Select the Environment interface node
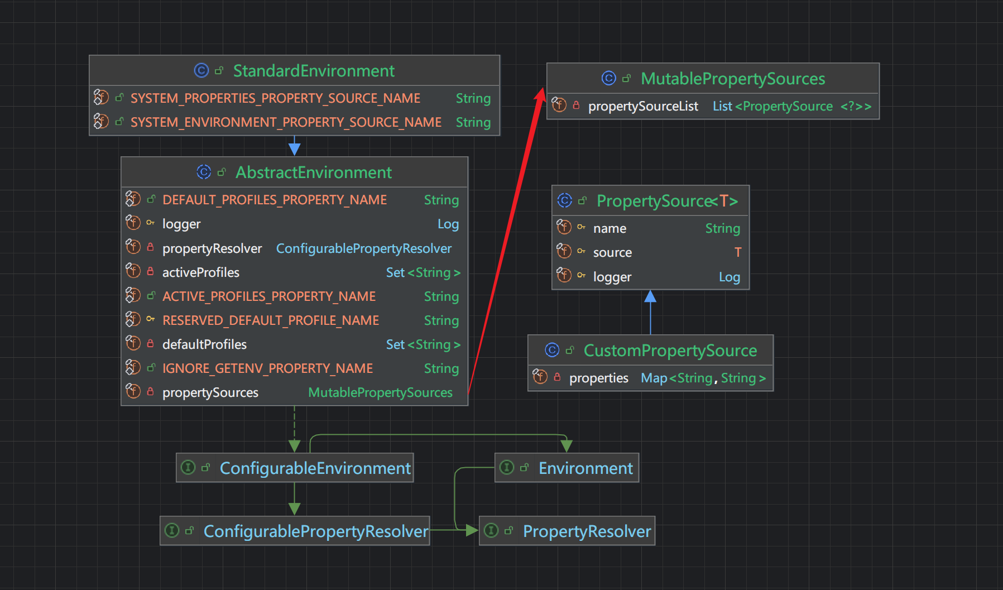 567,468
